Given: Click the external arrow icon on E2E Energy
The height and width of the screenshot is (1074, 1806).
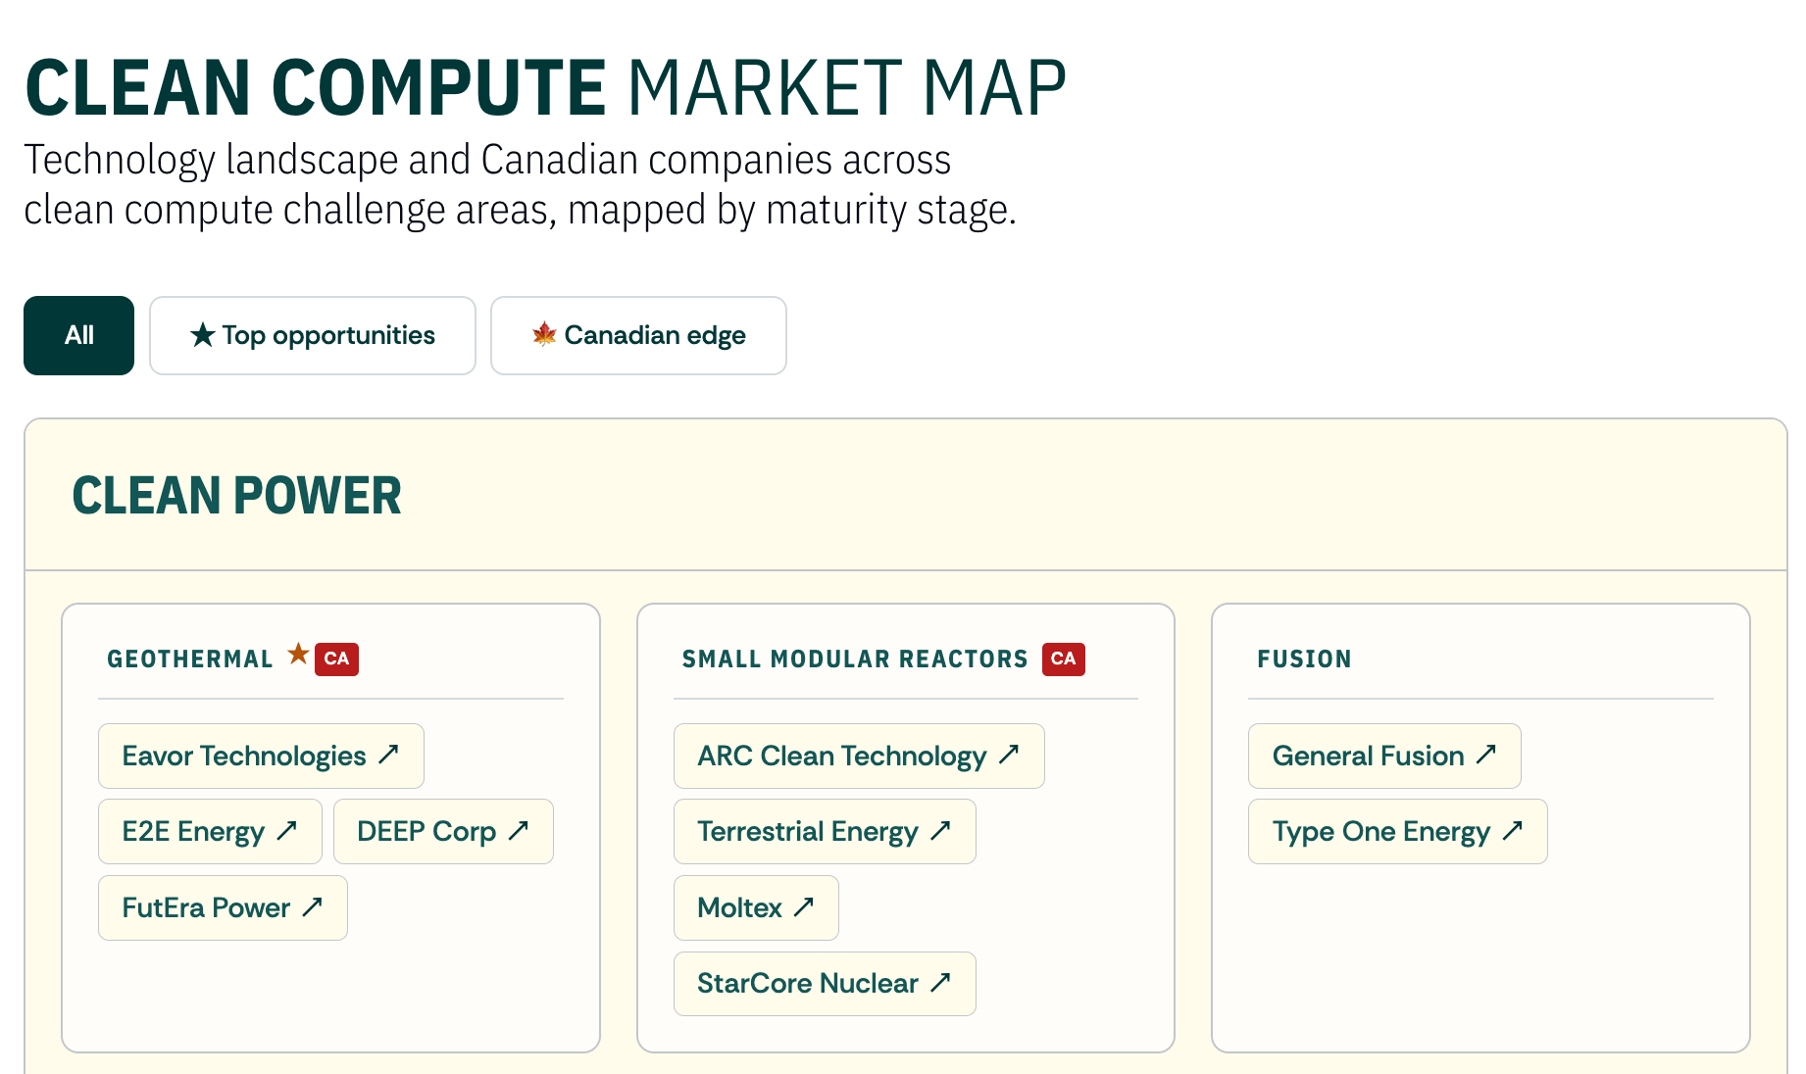Looking at the screenshot, I should pos(287,830).
